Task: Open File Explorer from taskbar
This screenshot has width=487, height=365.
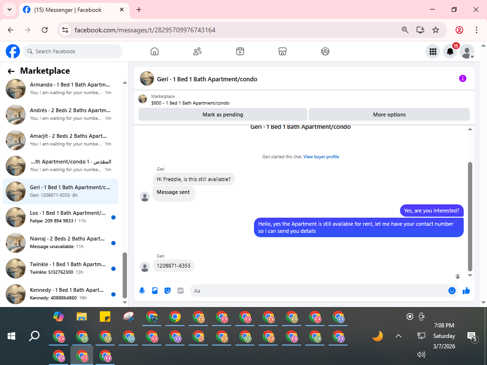Action: click(x=82, y=317)
